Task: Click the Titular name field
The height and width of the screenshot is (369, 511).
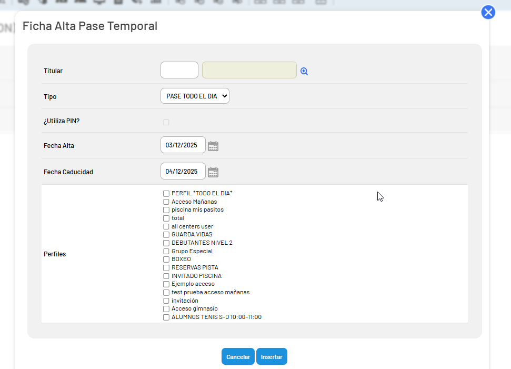Action: tap(249, 70)
